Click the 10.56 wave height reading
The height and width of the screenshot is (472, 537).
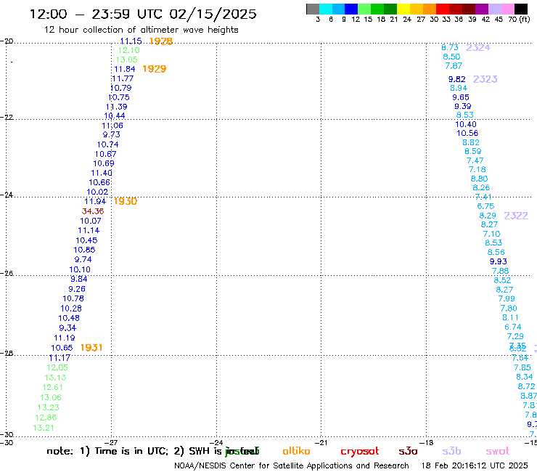[x=467, y=134]
